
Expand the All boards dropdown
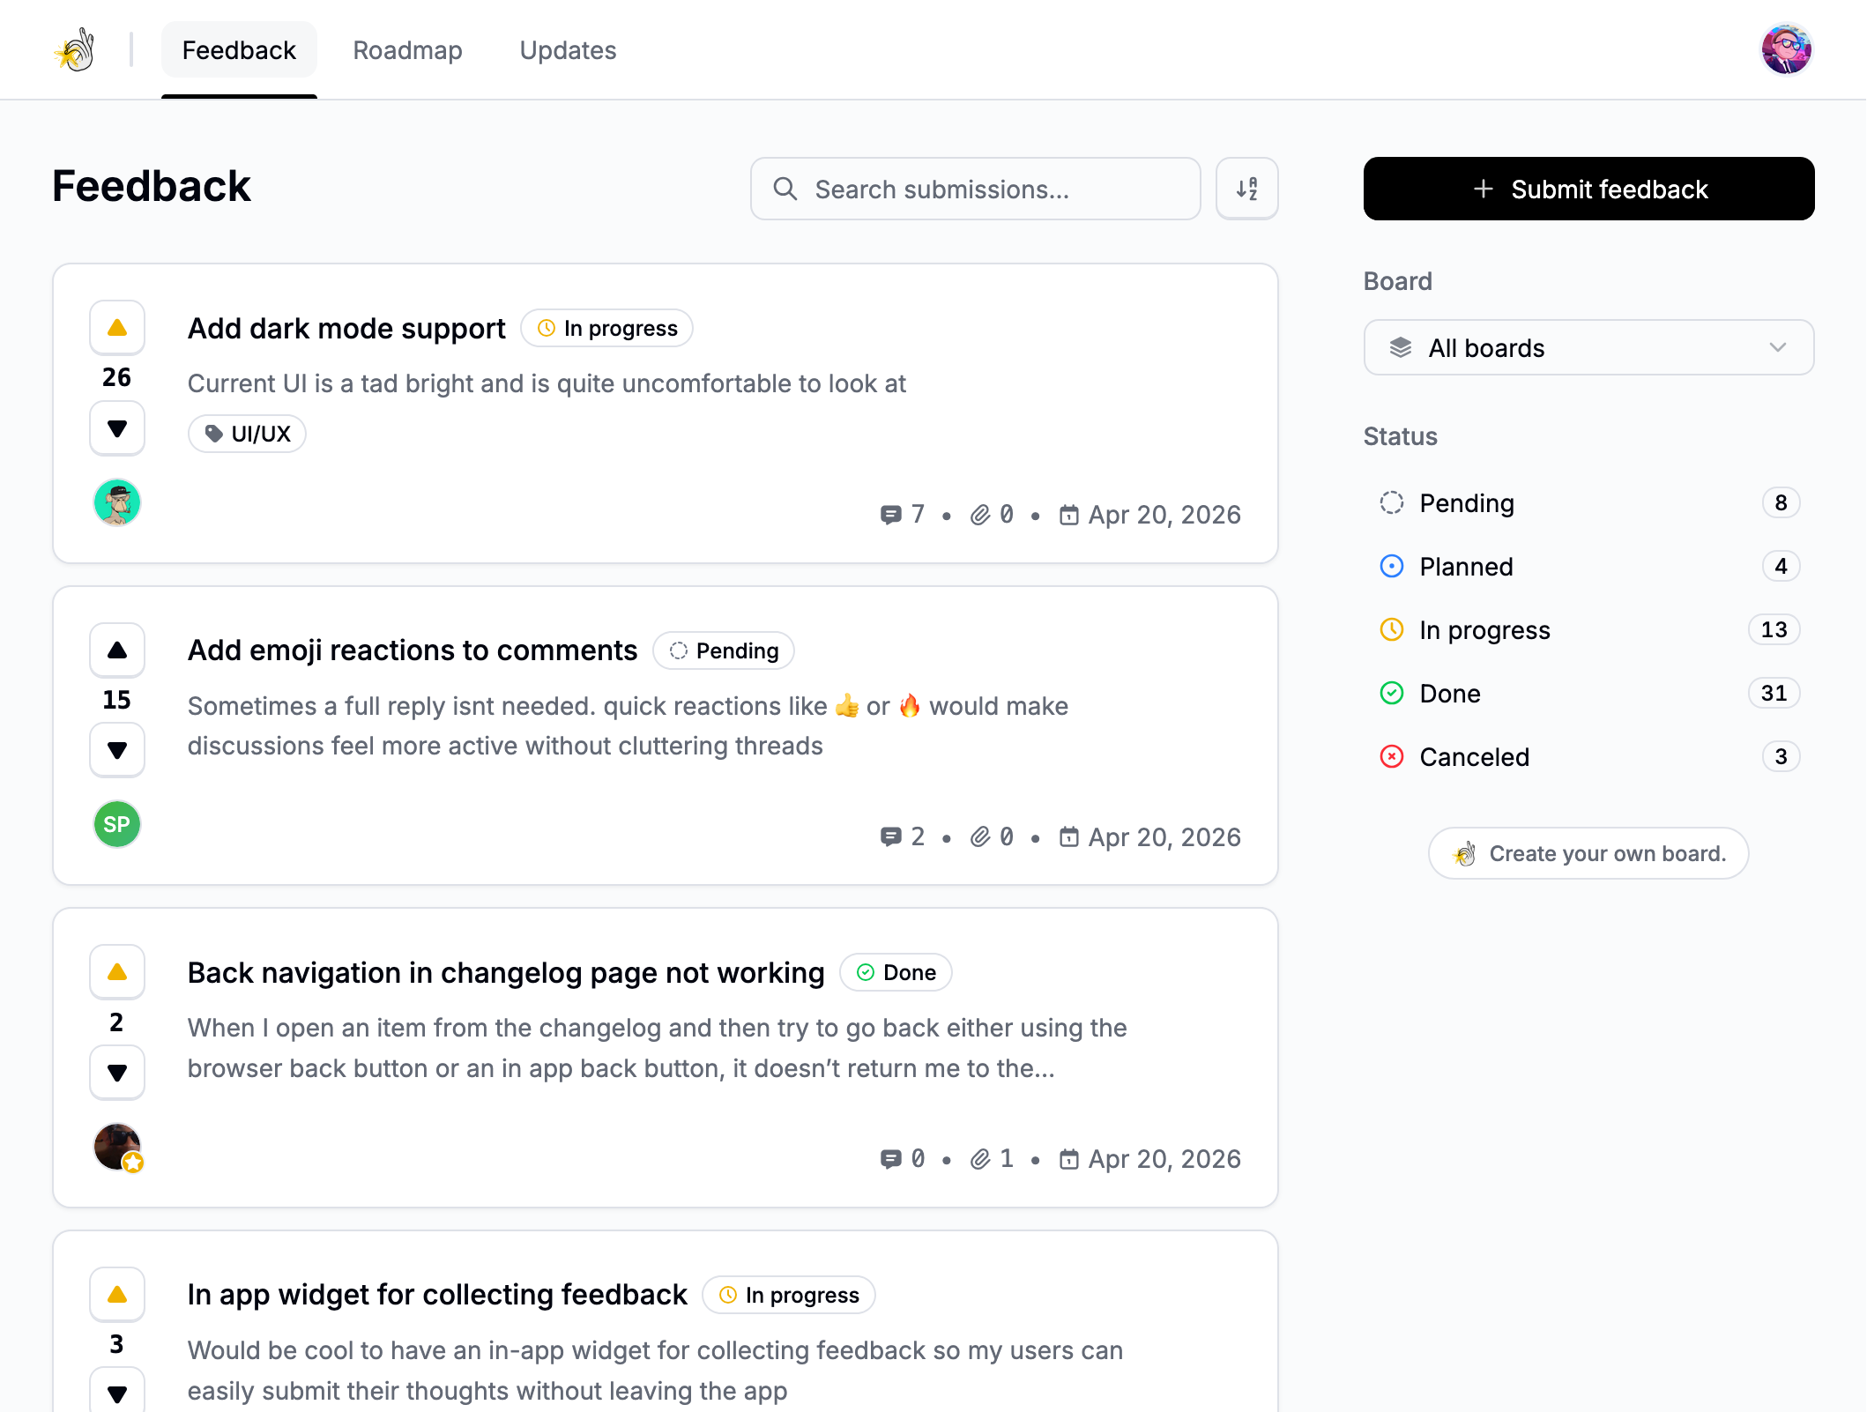(1588, 348)
